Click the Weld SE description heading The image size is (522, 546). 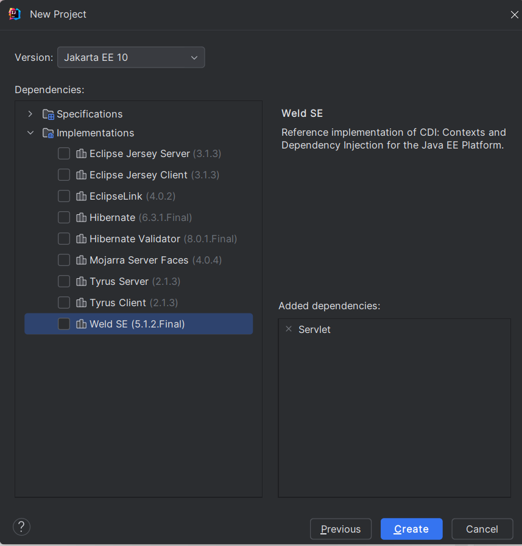[x=302, y=113]
